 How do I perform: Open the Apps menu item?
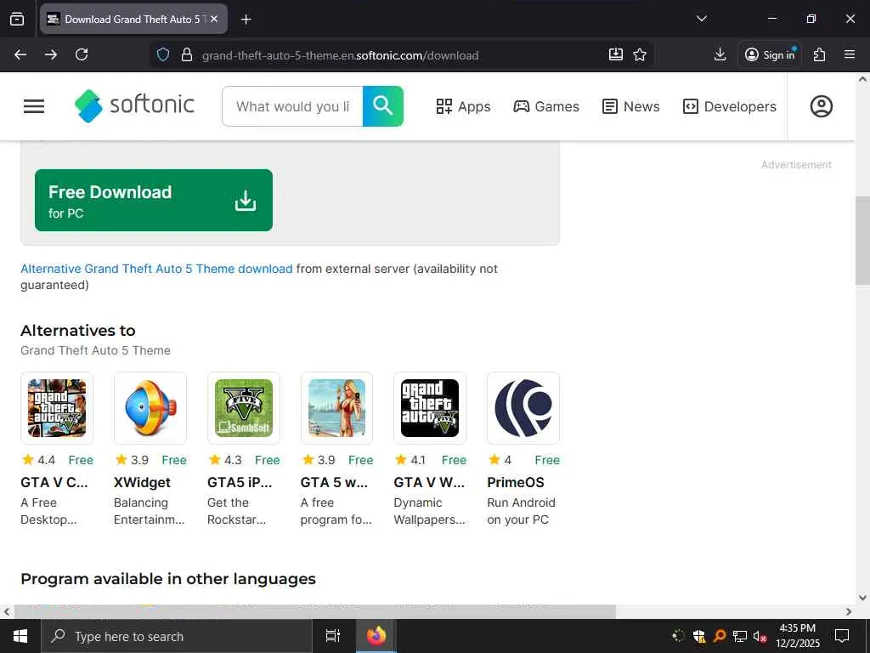click(463, 106)
